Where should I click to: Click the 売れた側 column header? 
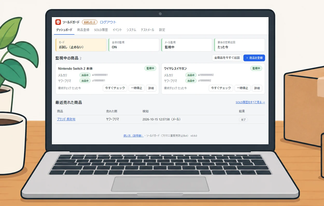point(112,111)
